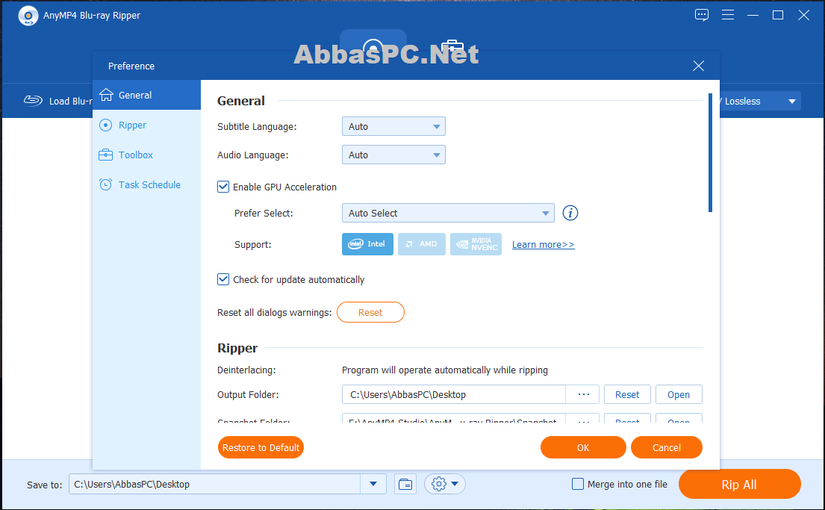825x510 pixels.
Task: Open the save folder icon in bottom bar
Action: pos(405,484)
